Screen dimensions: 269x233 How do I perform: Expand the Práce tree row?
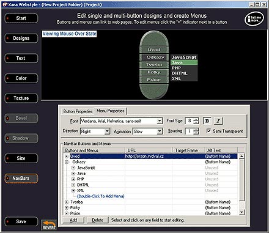pyautogui.click(x=67, y=213)
